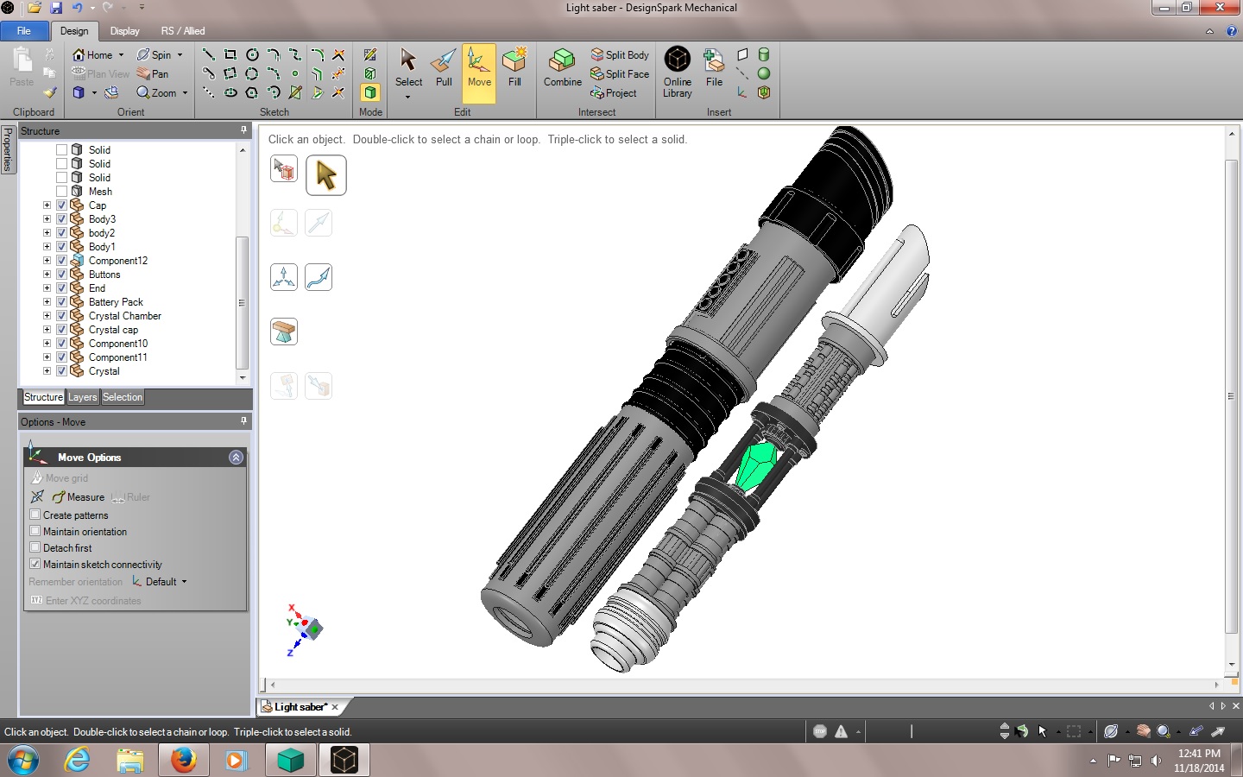Collapse the Move Options section

237,458
